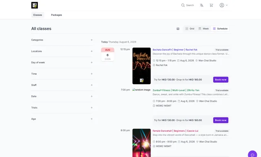
Task: Open the language translation icon
Action: coord(201,5)
